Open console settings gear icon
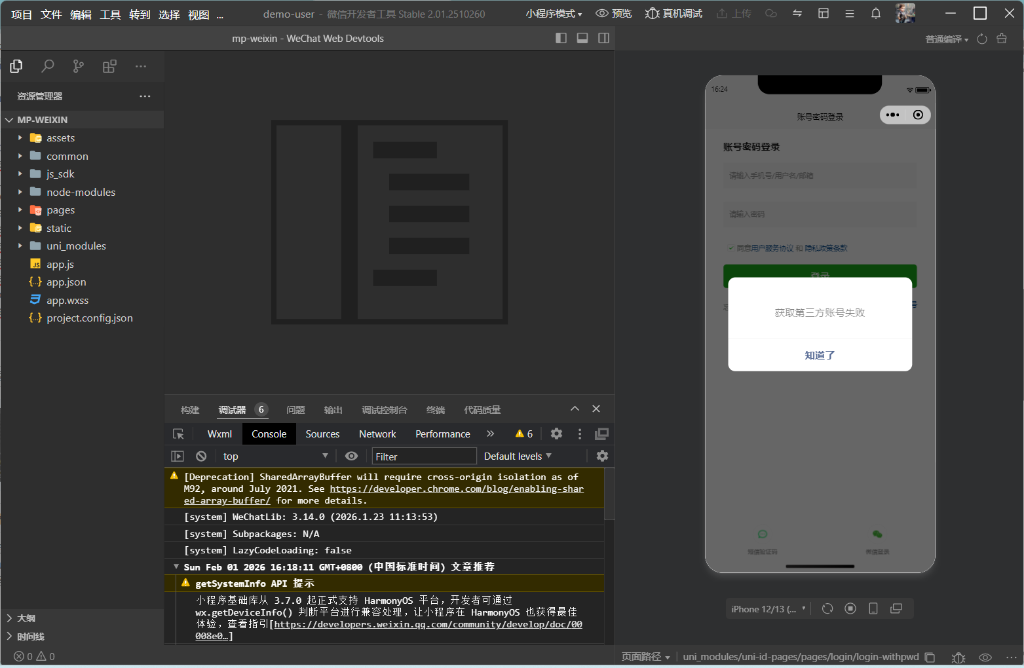This screenshot has height=668, width=1024. (x=602, y=456)
